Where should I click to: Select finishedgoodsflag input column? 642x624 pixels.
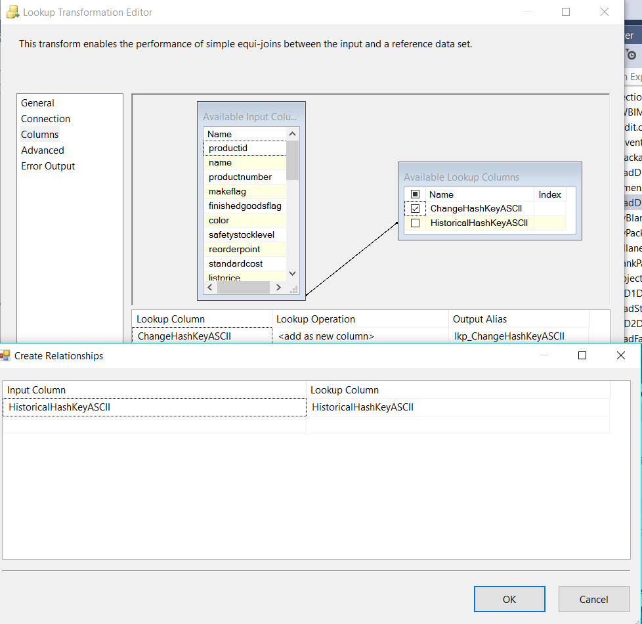pyautogui.click(x=245, y=206)
